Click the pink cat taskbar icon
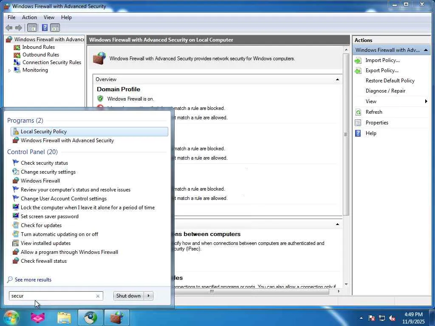The image size is (435, 326). point(38,318)
